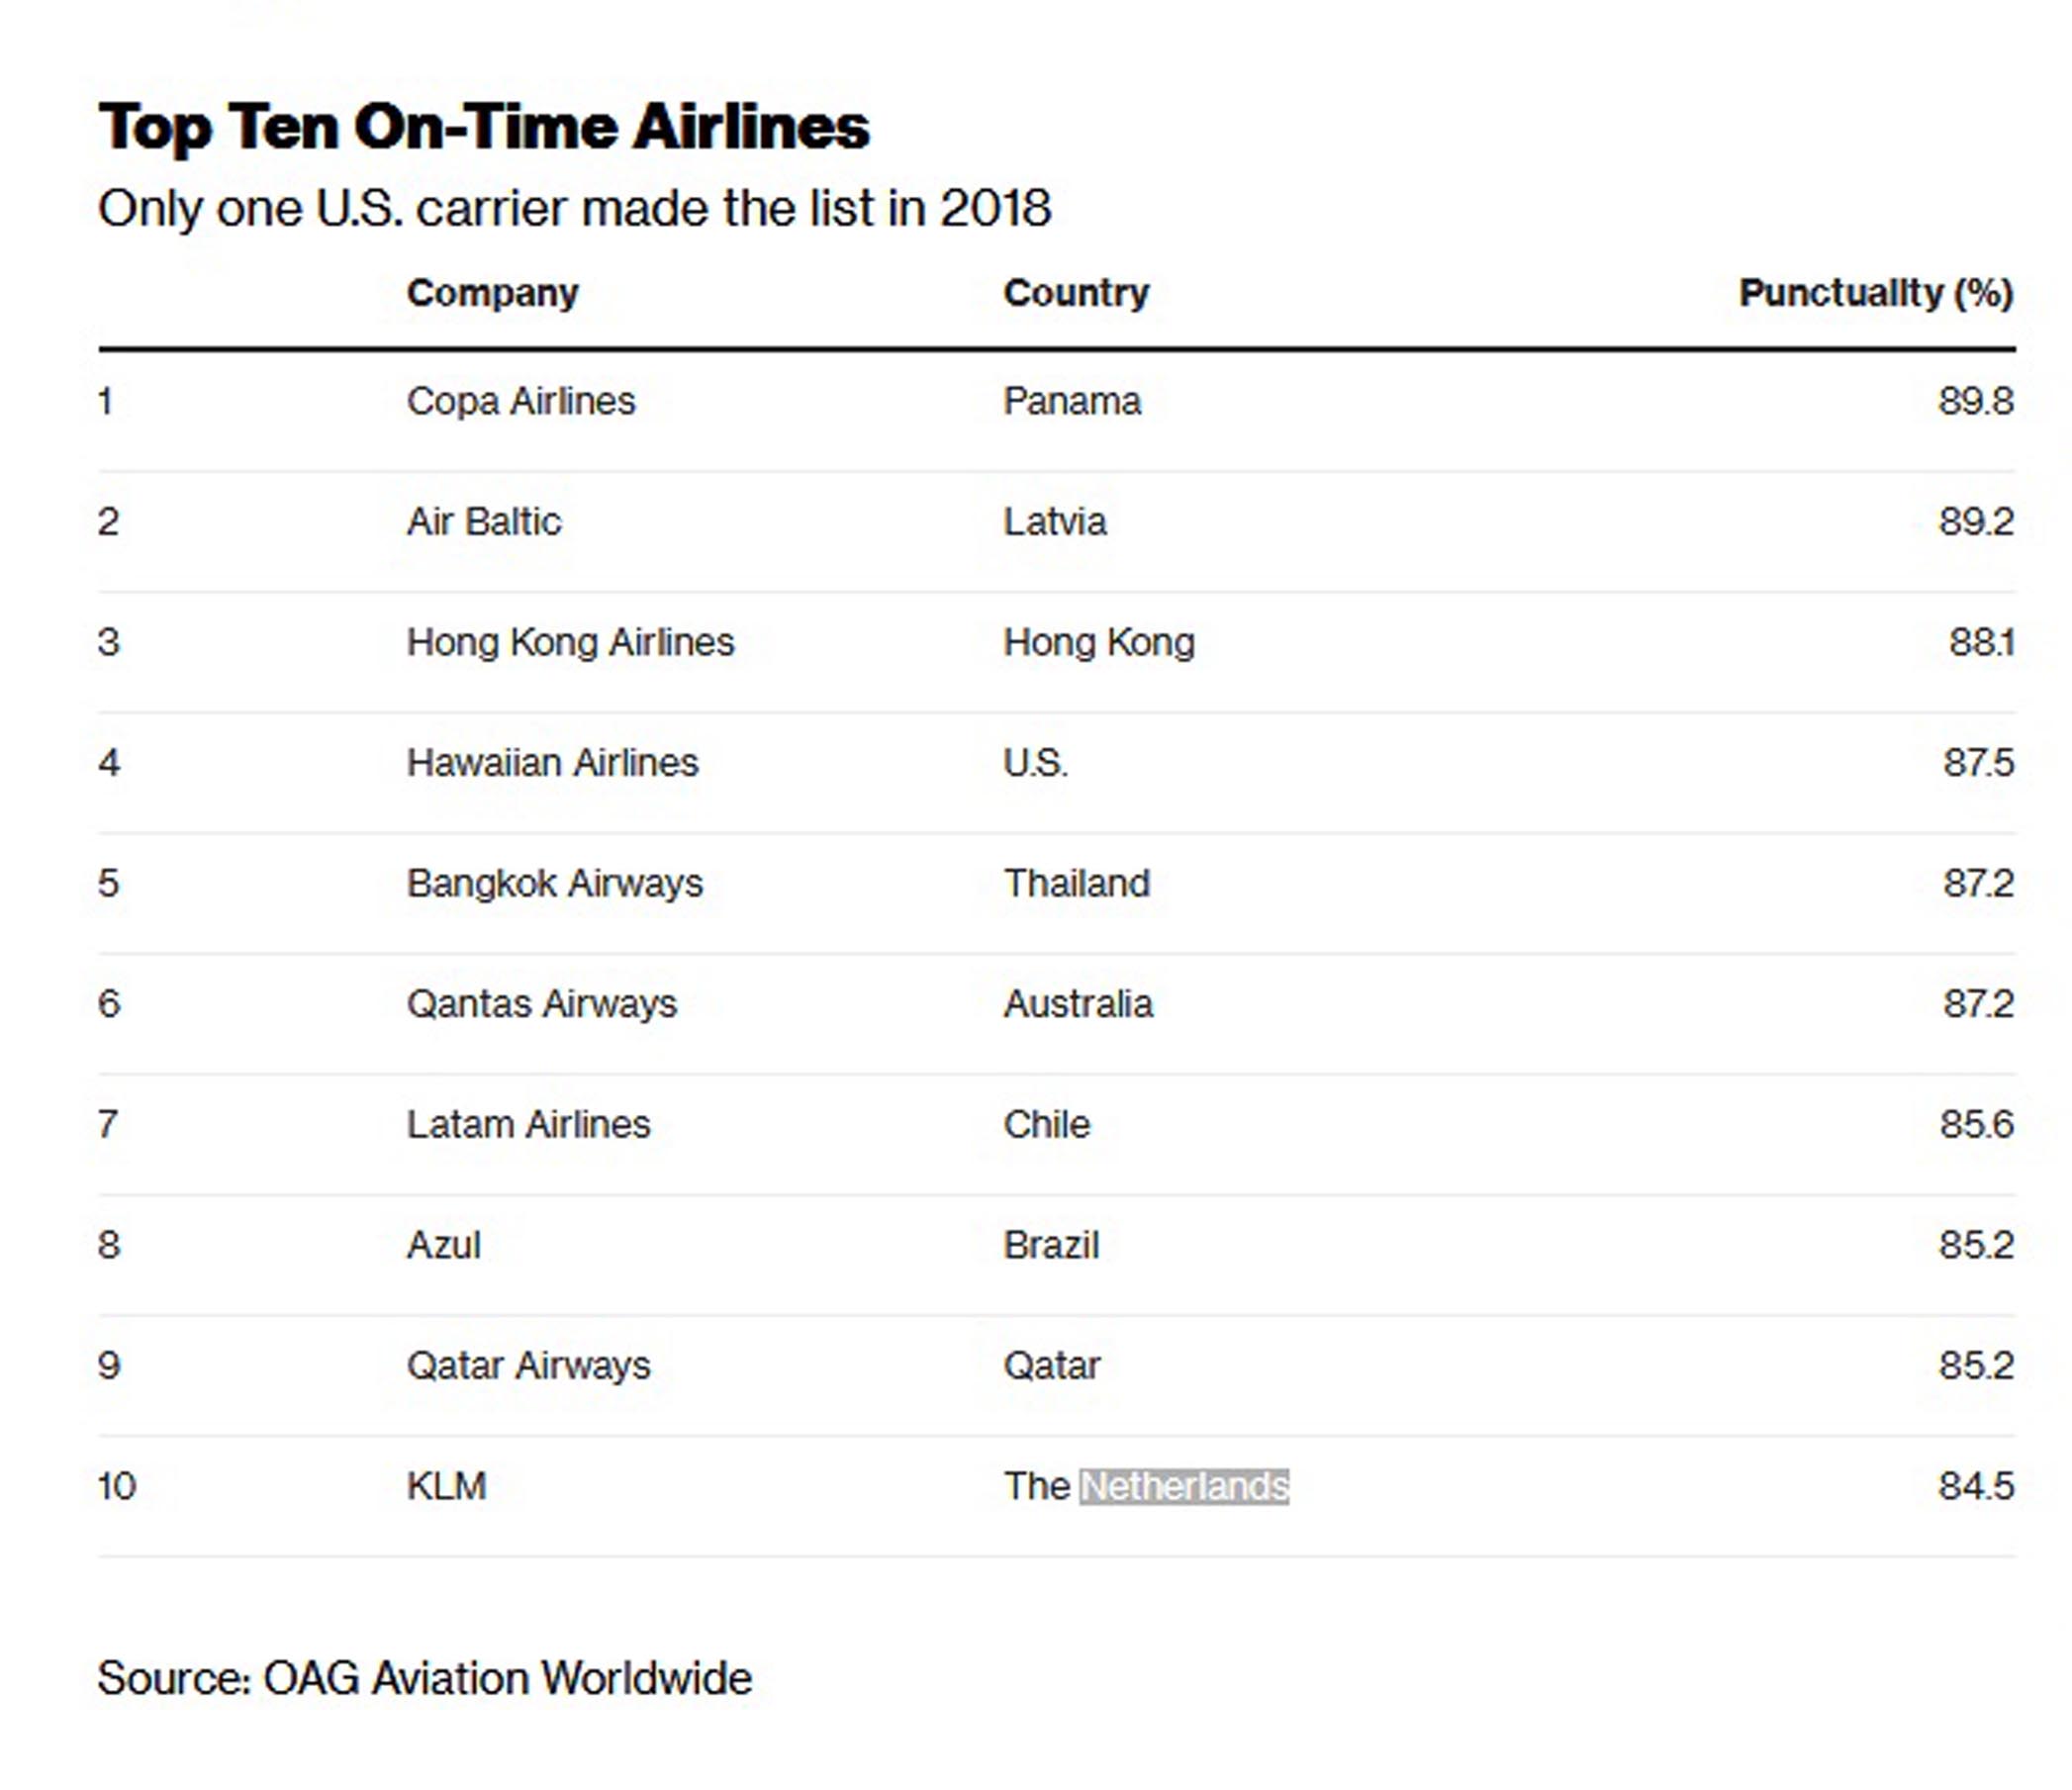Click the highlighted Netherlands word
2072x1790 pixels.
[1185, 1487]
